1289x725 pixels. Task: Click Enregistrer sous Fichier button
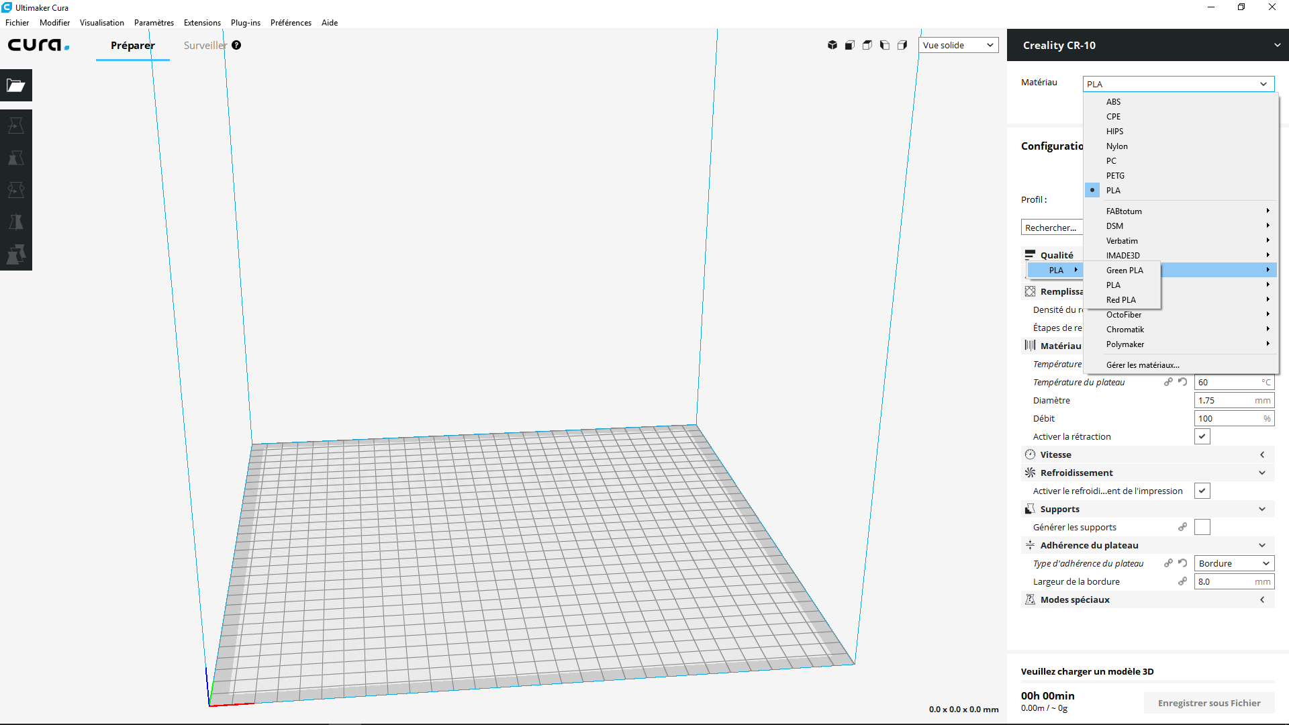click(1208, 703)
